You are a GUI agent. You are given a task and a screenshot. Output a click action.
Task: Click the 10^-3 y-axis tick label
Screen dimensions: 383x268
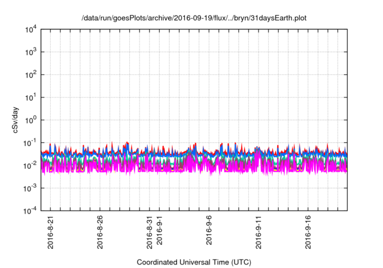coord(31,188)
